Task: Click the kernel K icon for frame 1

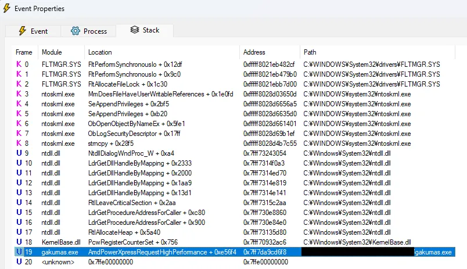Action: 19,74
